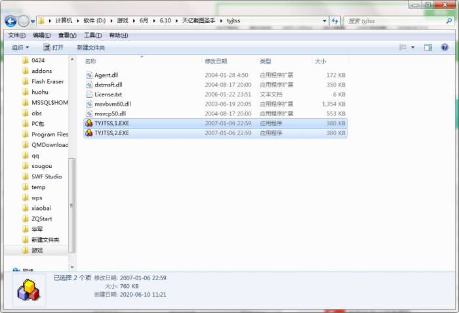
Task: Select the dxtmsft.dll file icon
Action: click(89, 85)
